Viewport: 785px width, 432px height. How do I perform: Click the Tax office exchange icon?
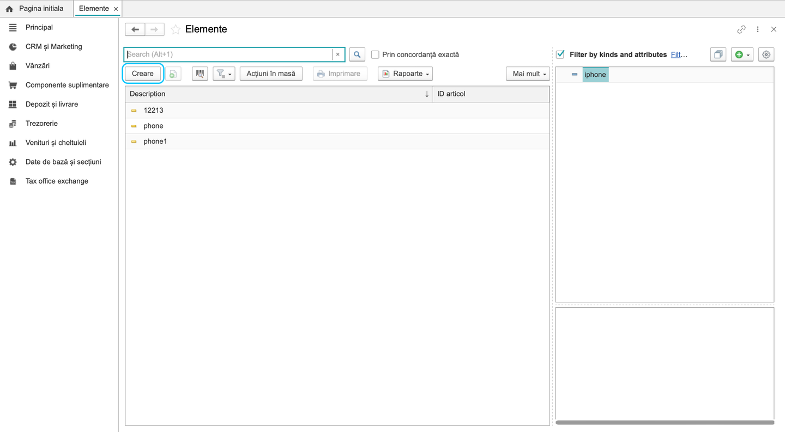[13, 181]
